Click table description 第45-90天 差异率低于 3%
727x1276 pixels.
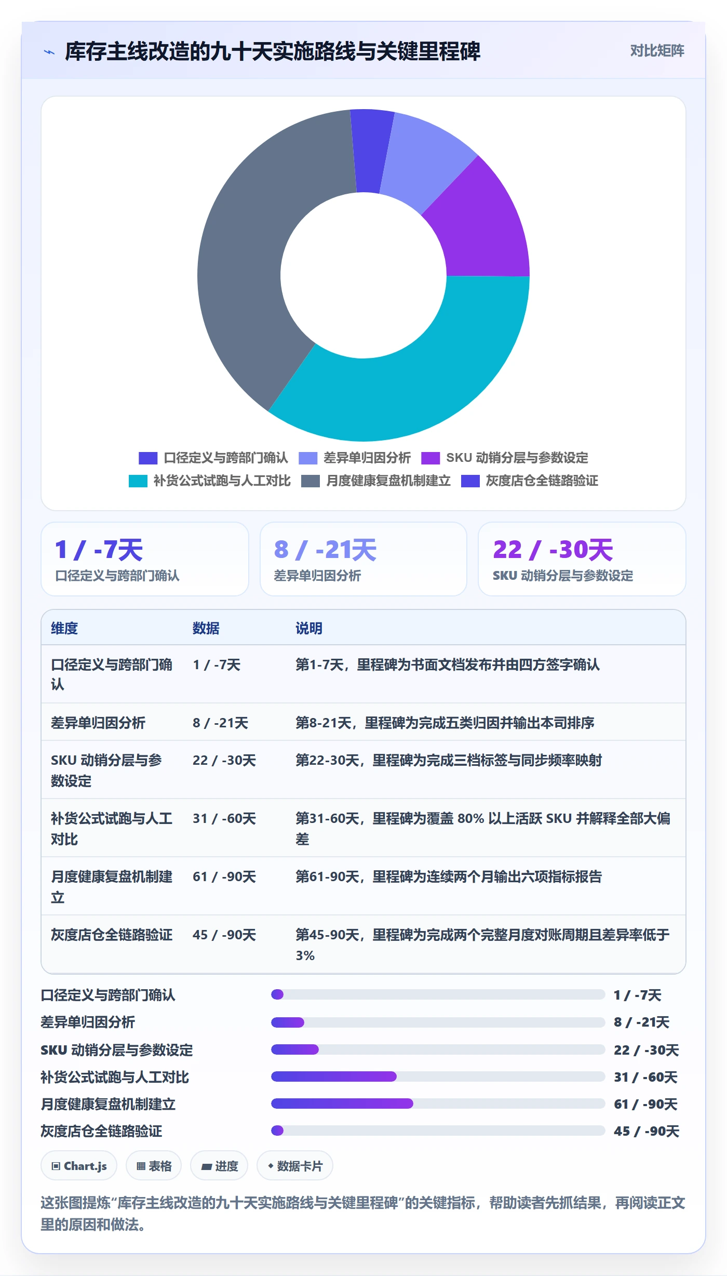click(483, 945)
